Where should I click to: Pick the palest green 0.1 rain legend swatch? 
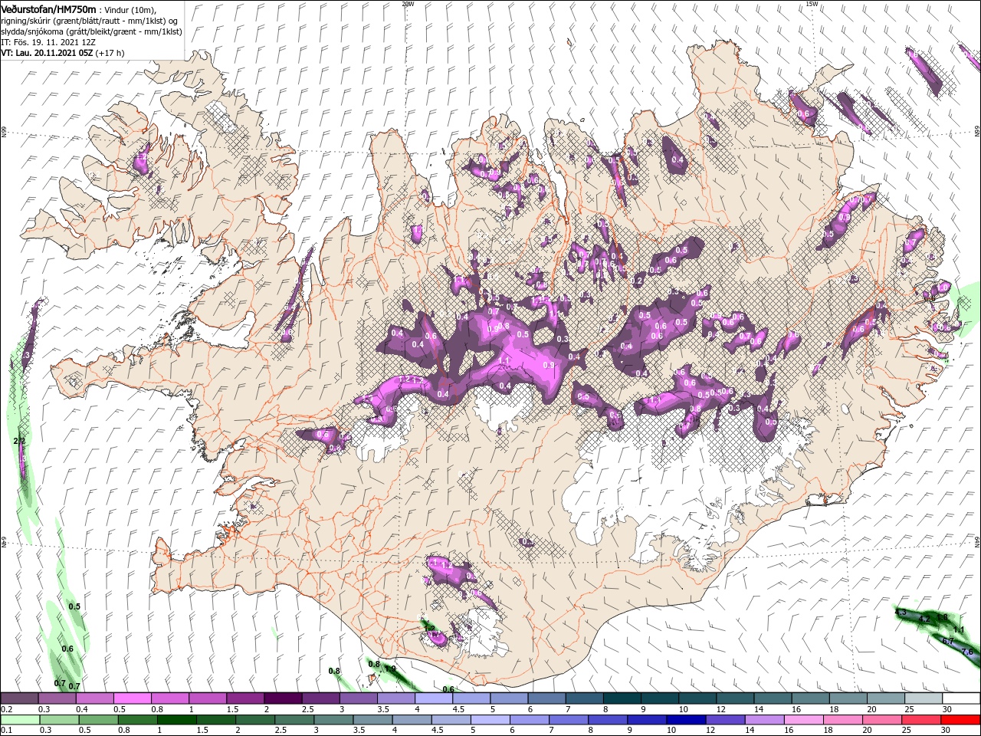(x=19, y=719)
